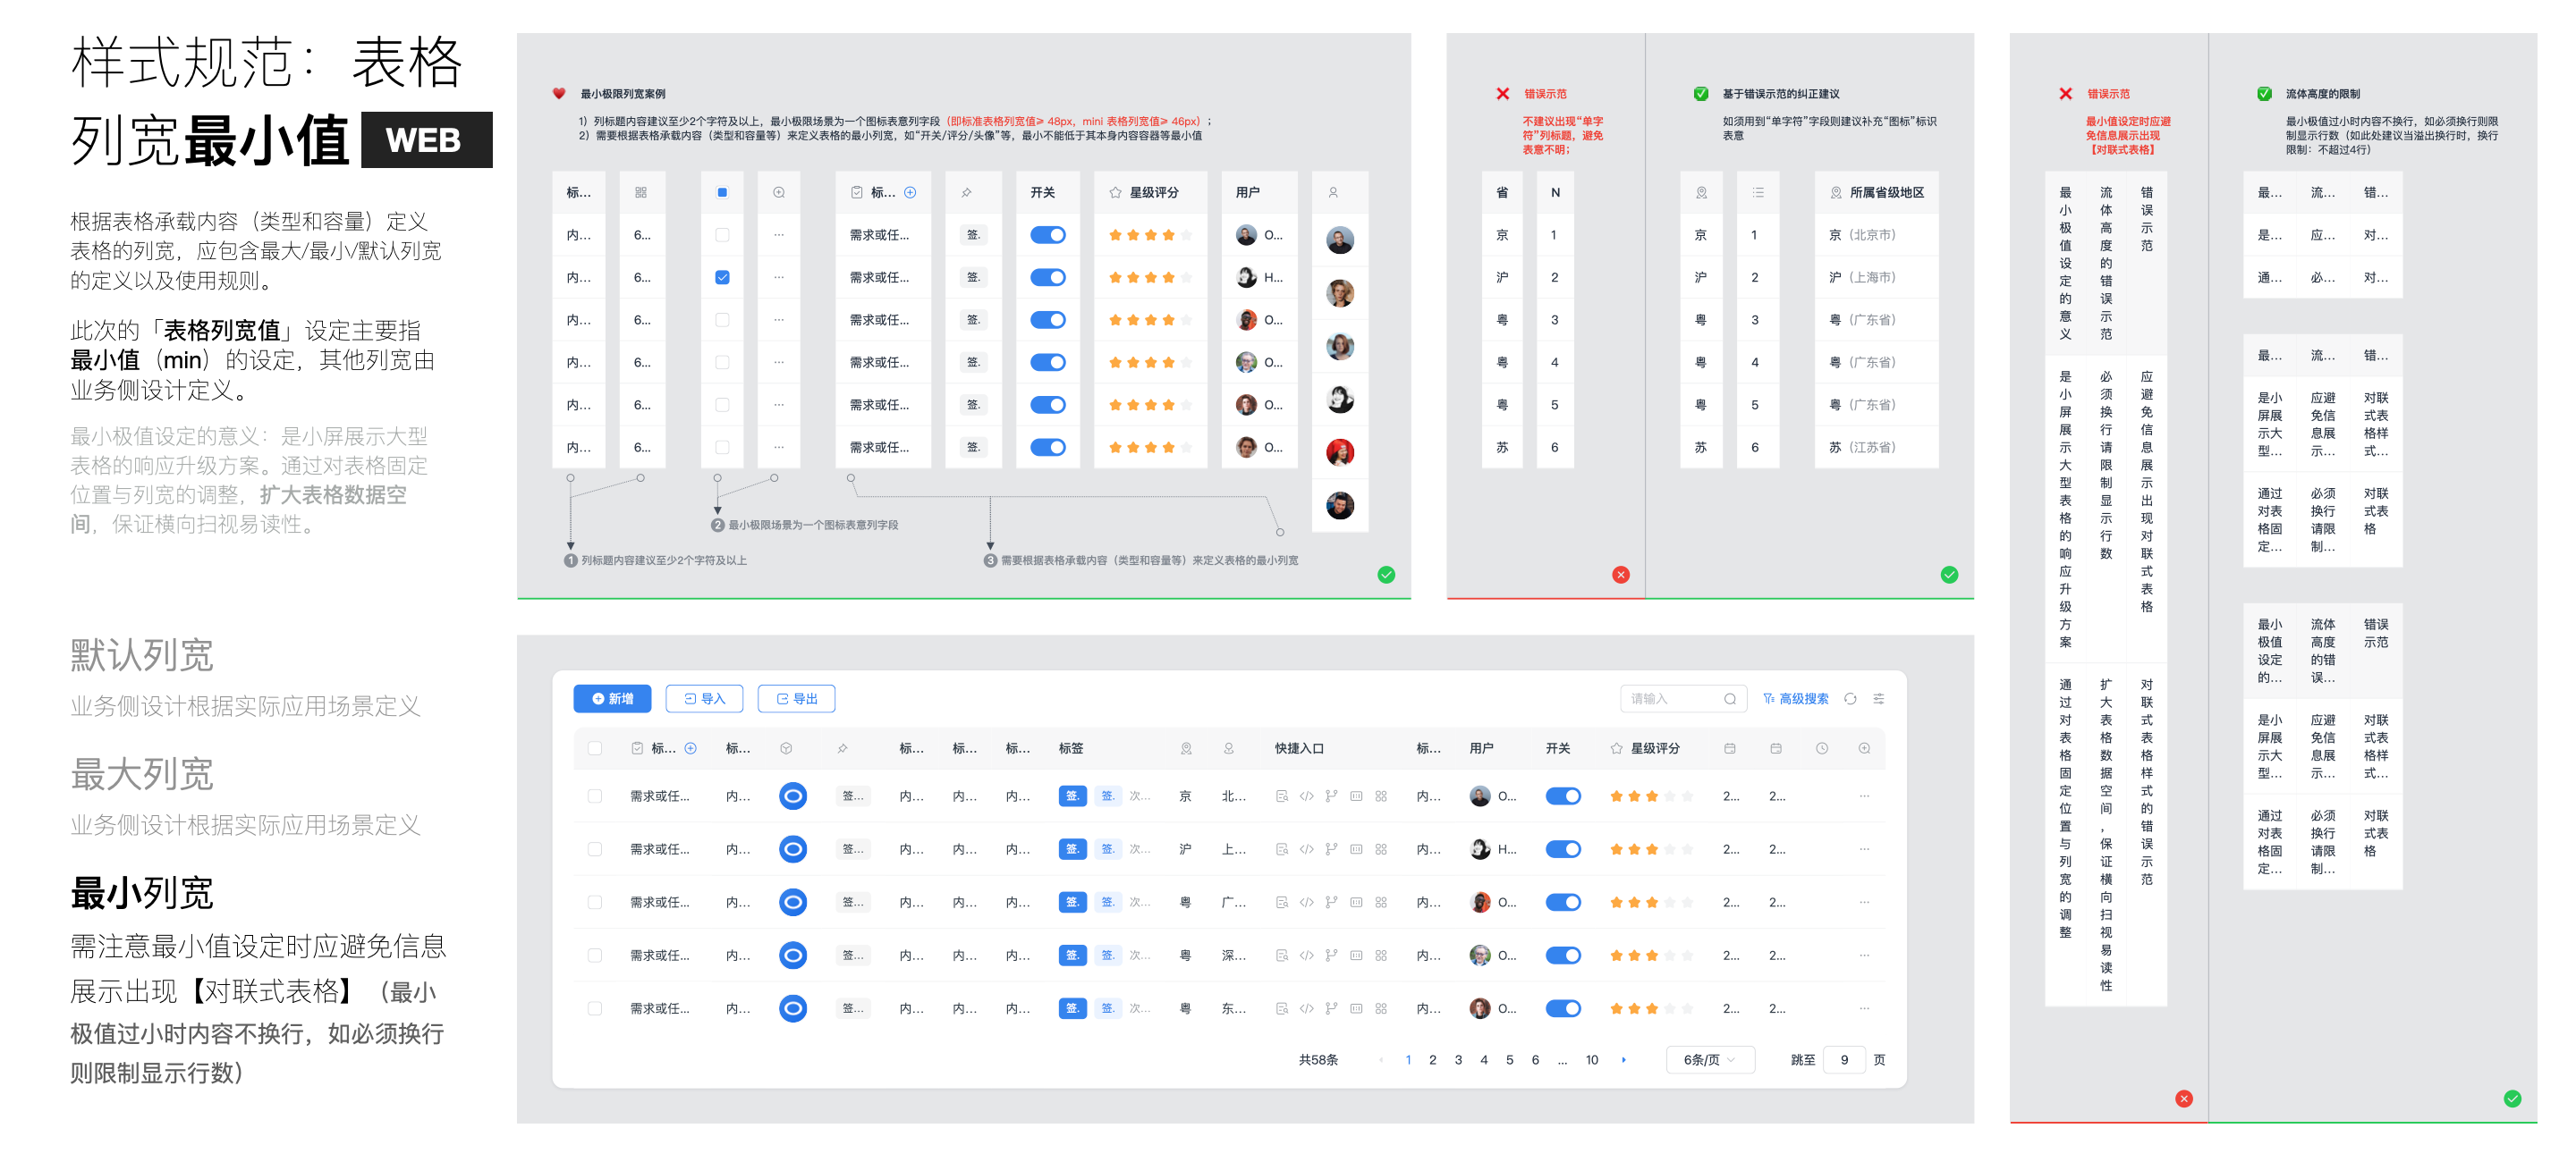Set the first row star rating to four stars

(x=1669, y=796)
